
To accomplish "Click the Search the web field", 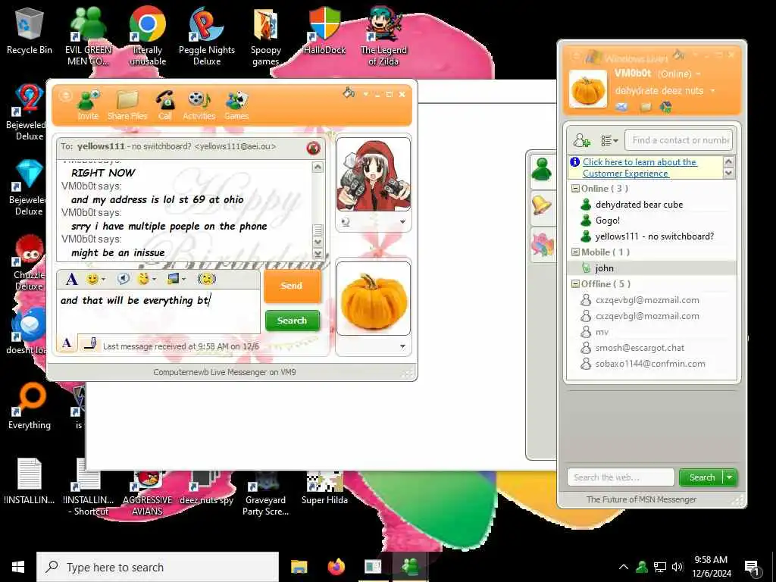I will (x=621, y=477).
